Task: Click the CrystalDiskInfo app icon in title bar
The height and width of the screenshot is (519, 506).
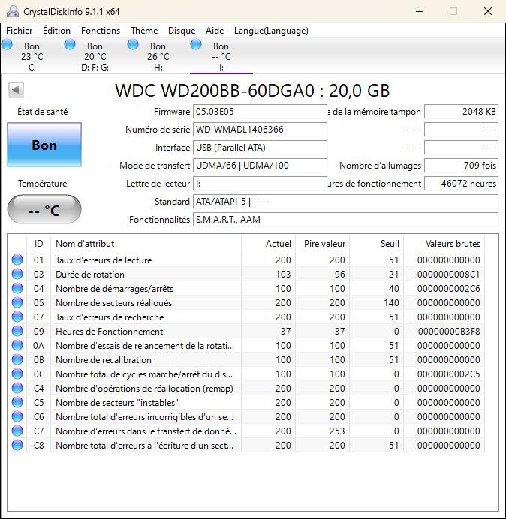Action: 11,11
